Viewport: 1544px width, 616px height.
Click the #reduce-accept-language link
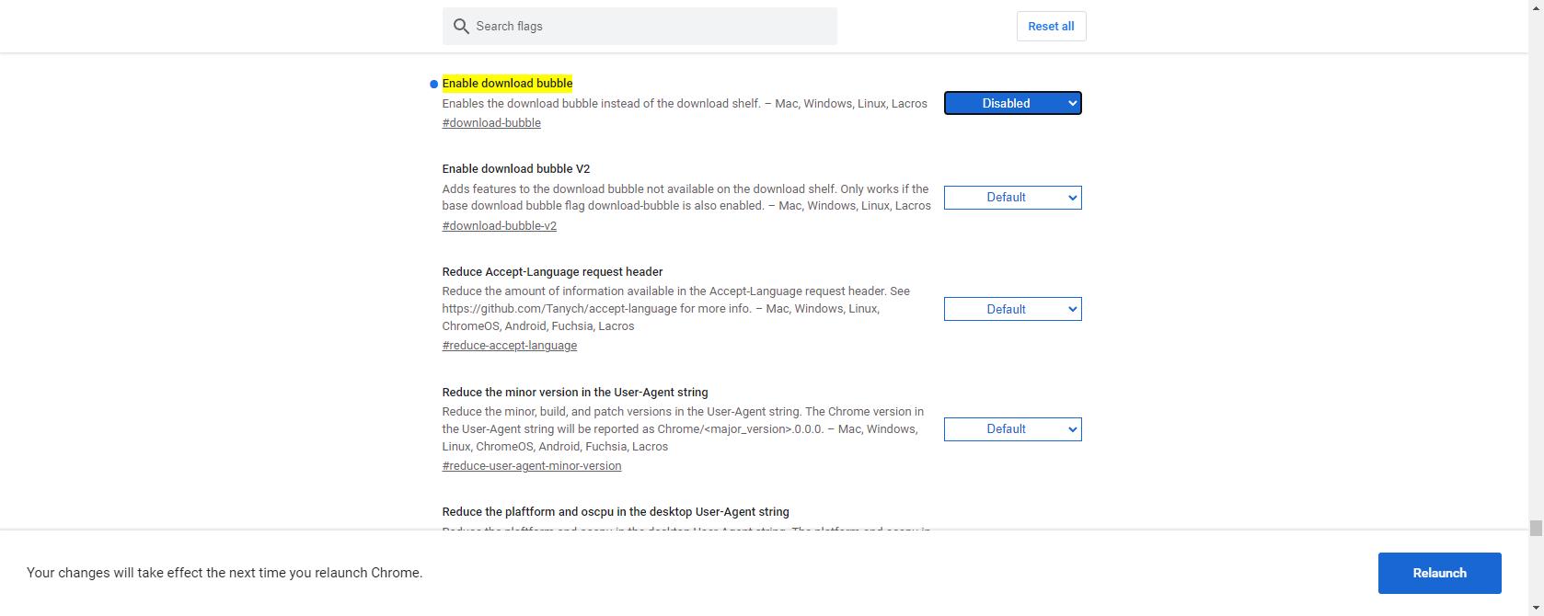coord(510,346)
